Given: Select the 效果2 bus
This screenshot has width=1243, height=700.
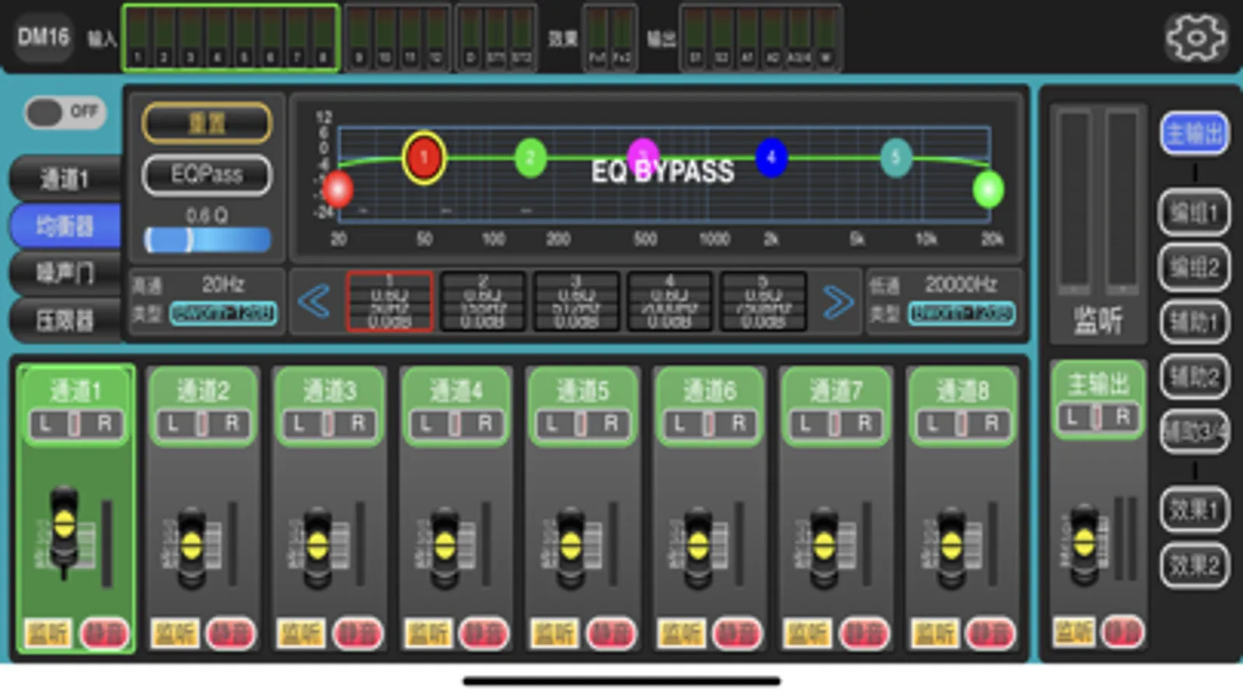Looking at the screenshot, I should (x=1195, y=565).
